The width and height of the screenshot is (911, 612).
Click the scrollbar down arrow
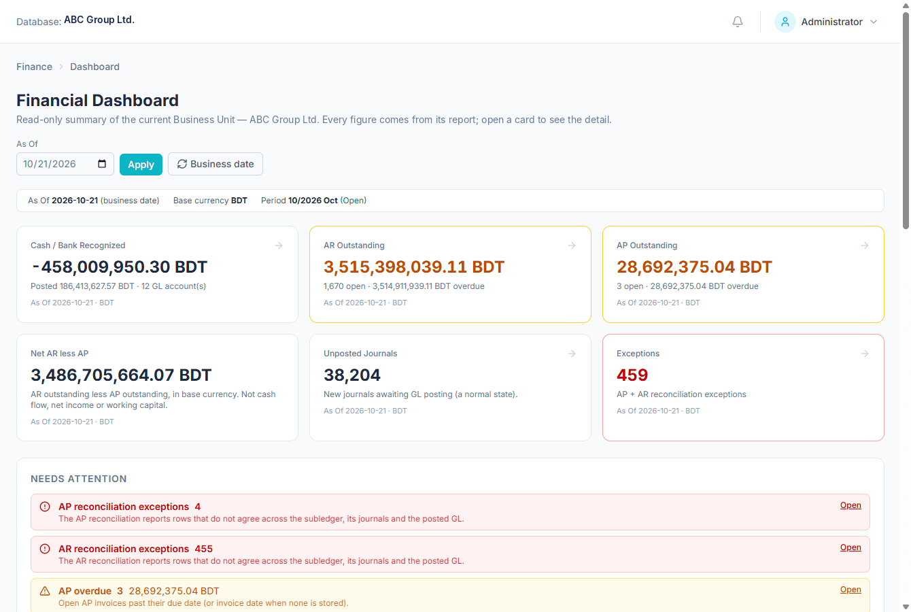click(906, 607)
